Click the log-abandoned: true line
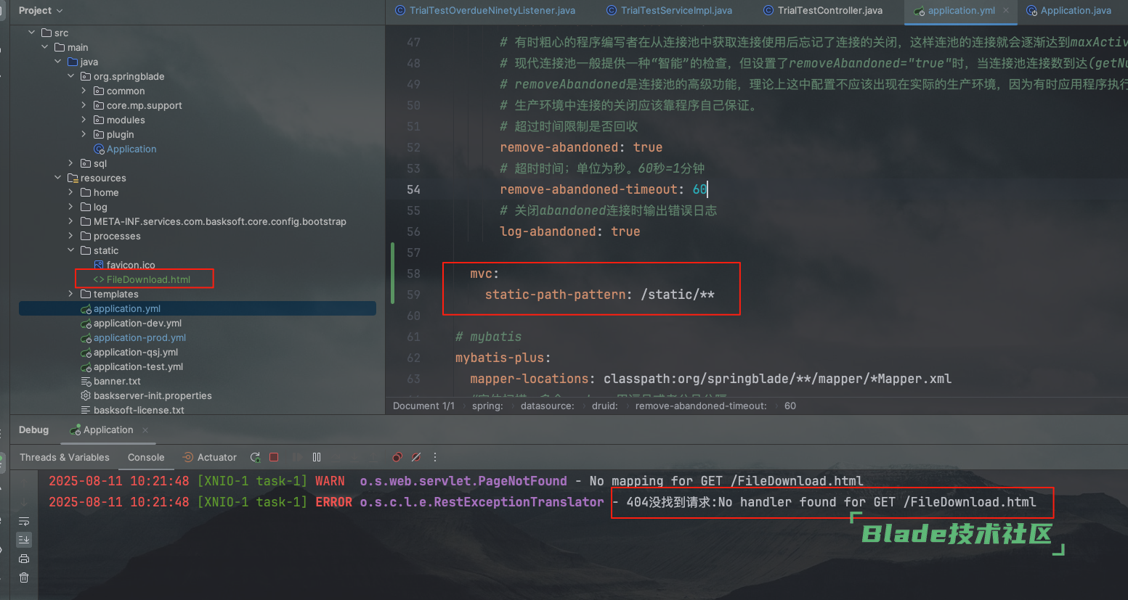Image resolution: width=1128 pixels, height=600 pixels. coord(569,231)
